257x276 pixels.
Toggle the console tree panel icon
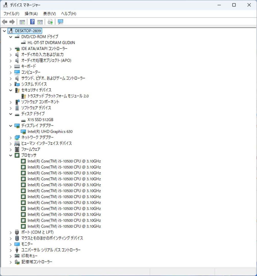click(22, 22)
